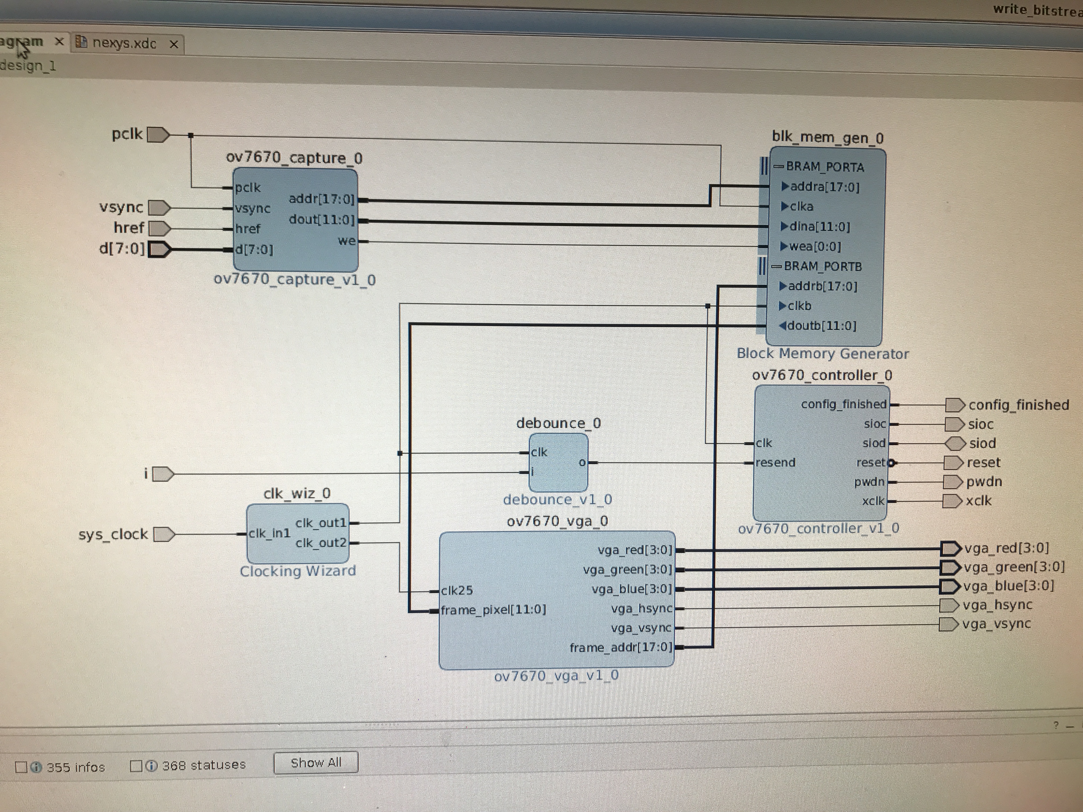Click the wea[0:0] pin
This screenshot has width=1083, height=812.
[x=810, y=247]
